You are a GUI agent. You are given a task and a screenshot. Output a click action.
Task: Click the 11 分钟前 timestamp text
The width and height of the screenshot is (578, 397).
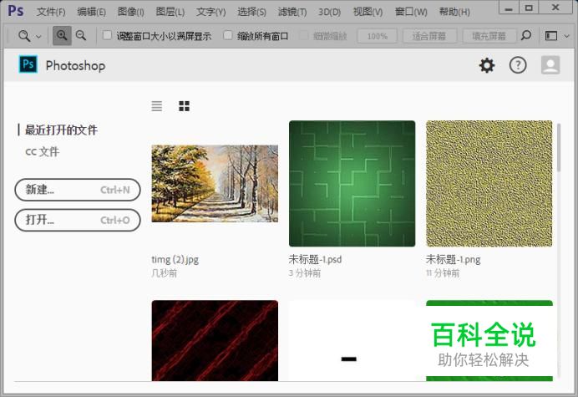coord(443,273)
